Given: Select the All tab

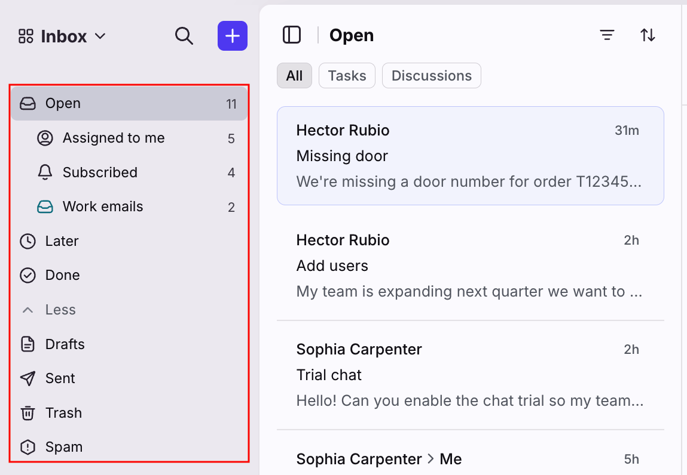Looking at the screenshot, I should (x=294, y=76).
